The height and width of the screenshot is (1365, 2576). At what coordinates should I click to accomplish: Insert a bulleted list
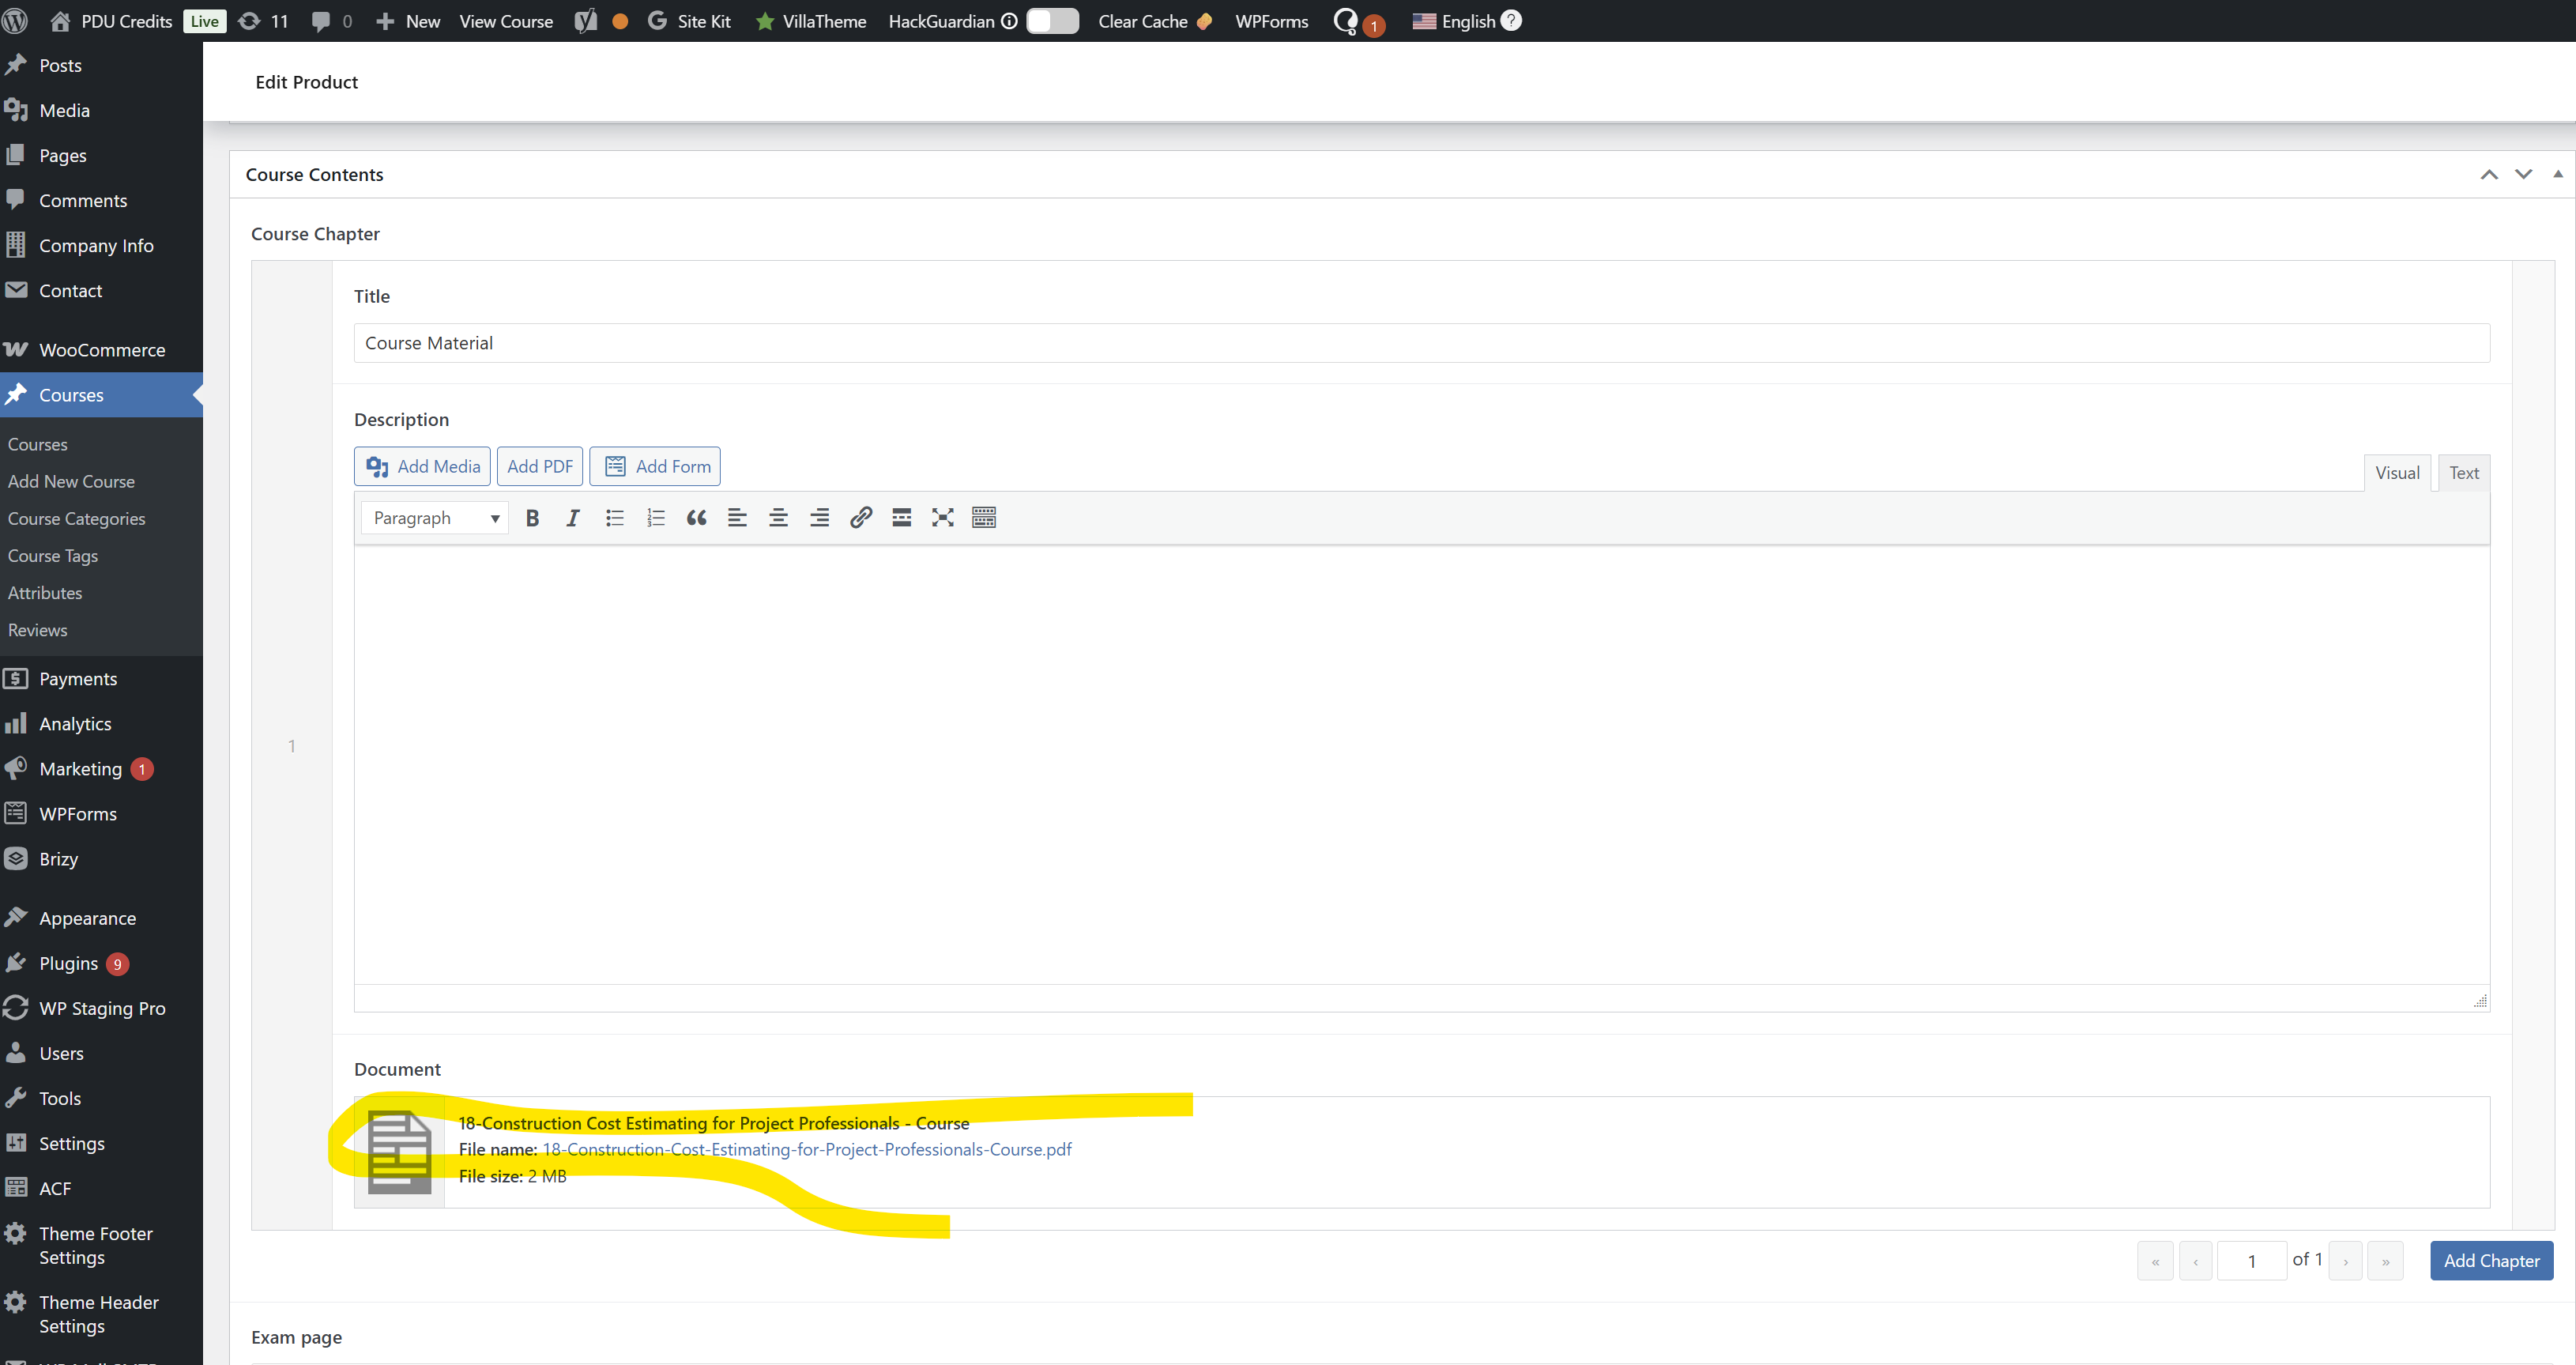(614, 517)
